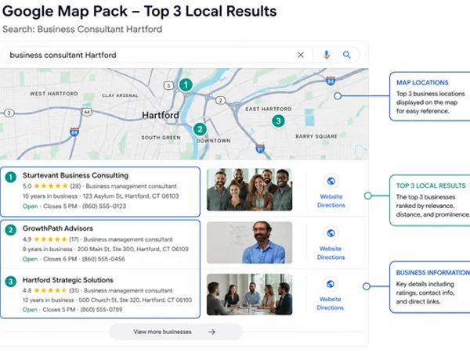470x352 pixels.
Task: Clear the search box with the X icon
Action: point(300,55)
